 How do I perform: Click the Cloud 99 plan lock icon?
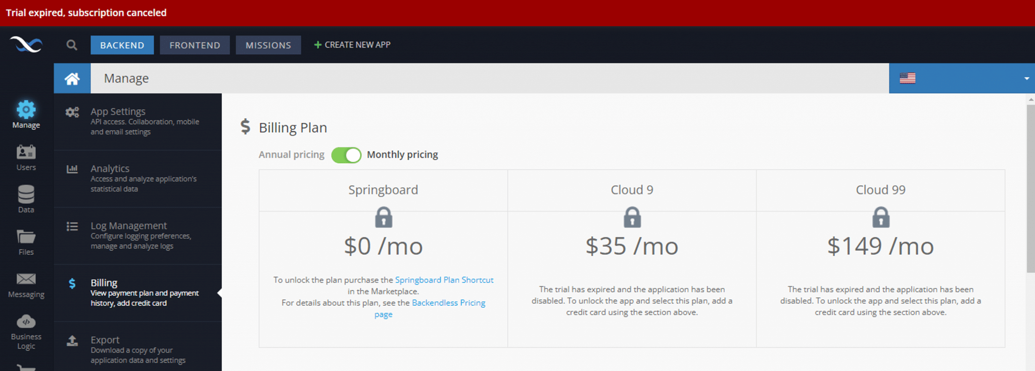click(881, 217)
